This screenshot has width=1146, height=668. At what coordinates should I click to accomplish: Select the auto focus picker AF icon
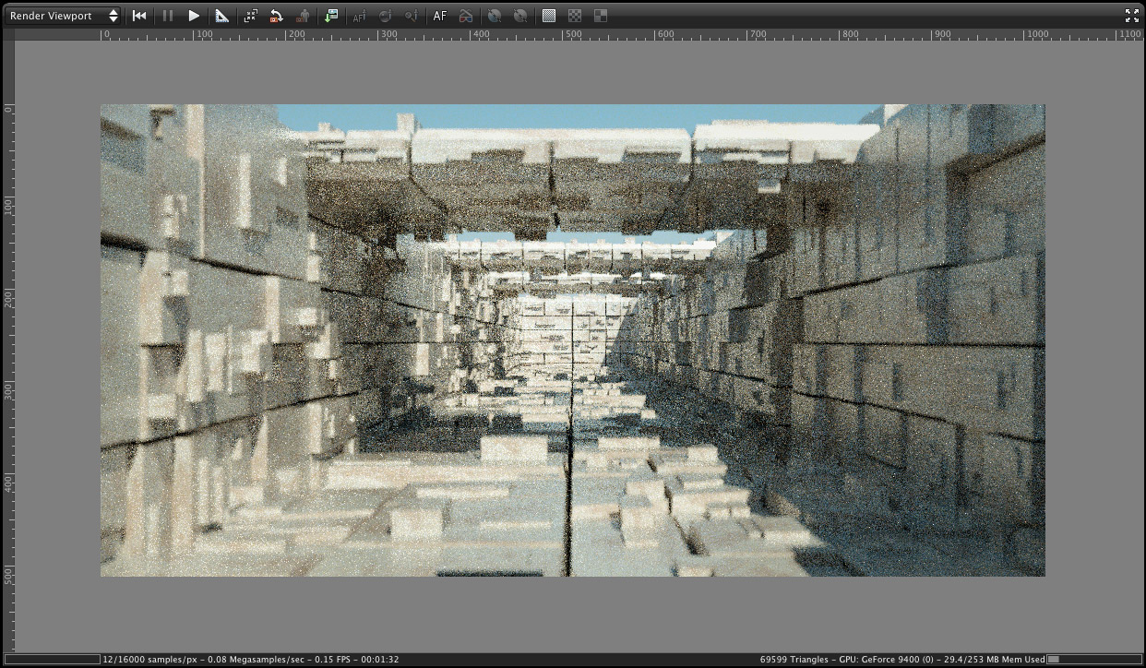coord(360,16)
